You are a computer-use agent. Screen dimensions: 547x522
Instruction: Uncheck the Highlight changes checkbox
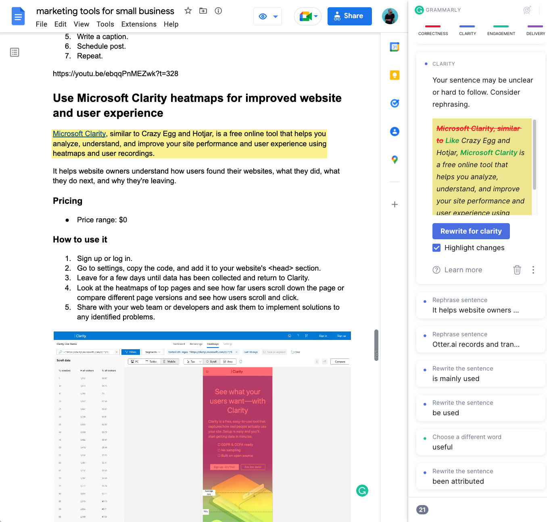(436, 248)
